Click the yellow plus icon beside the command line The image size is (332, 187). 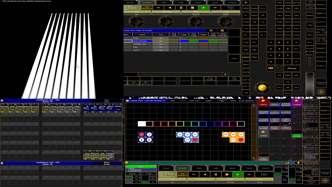point(298,163)
